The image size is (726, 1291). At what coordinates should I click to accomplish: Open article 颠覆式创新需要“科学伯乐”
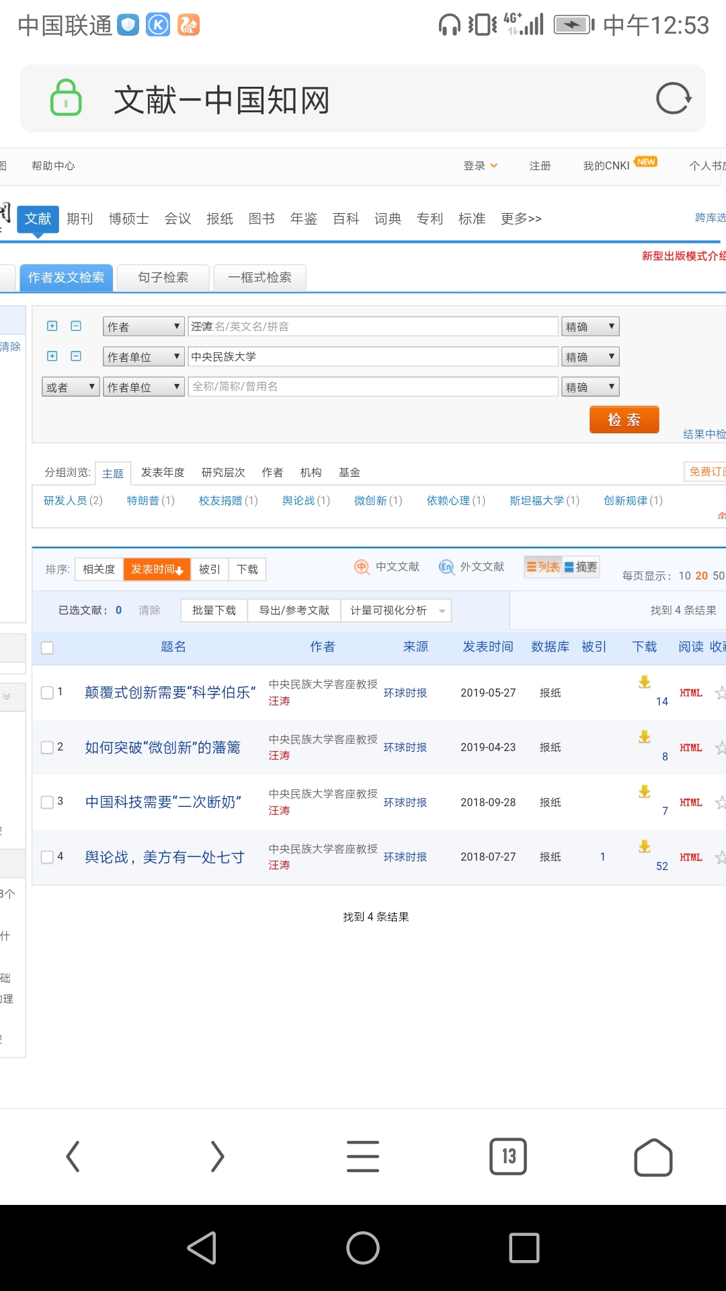point(170,693)
